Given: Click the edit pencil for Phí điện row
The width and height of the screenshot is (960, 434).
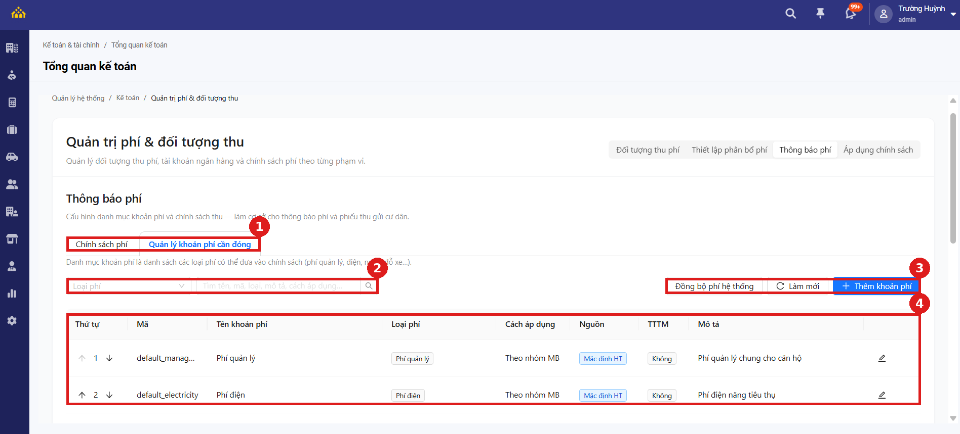Looking at the screenshot, I should click(x=882, y=395).
